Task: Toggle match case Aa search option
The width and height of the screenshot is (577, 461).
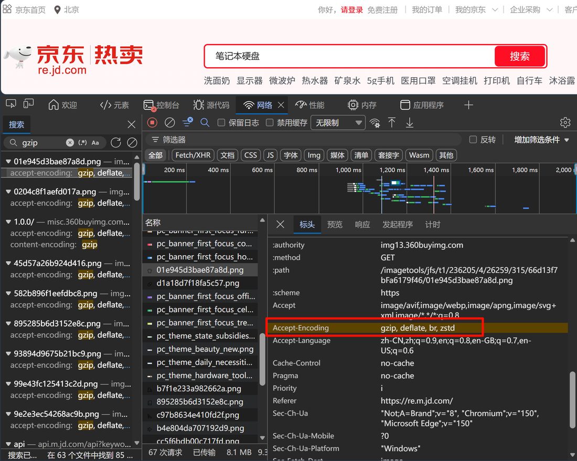Action: point(95,142)
